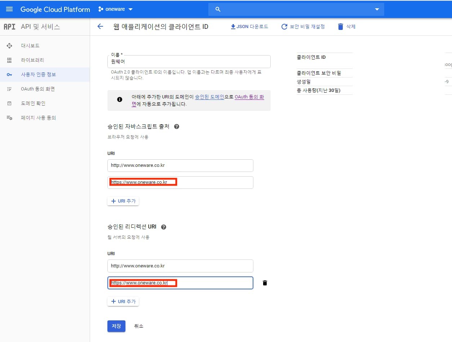Screen dimensions: 452x342
Task: Expand the search bar dropdown arrow
Action: [x=377, y=9]
